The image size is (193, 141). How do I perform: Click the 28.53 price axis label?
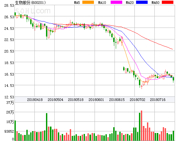pyautogui.click(x=9, y=5)
